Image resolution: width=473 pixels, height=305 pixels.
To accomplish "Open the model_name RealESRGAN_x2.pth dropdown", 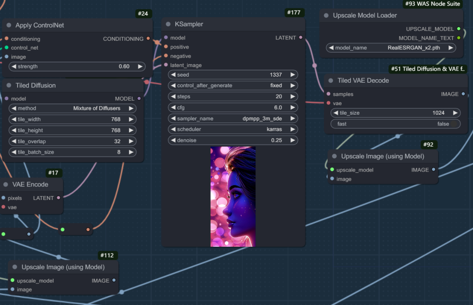I will [x=391, y=48].
